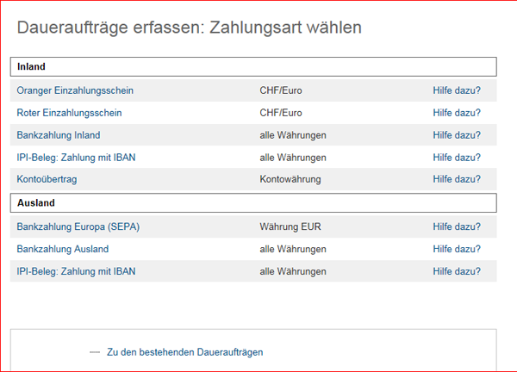Screen dimensions: 517x372
Task: Click CHF/Euro in Oranger Einzahlungsschein row
Action: pos(281,90)
